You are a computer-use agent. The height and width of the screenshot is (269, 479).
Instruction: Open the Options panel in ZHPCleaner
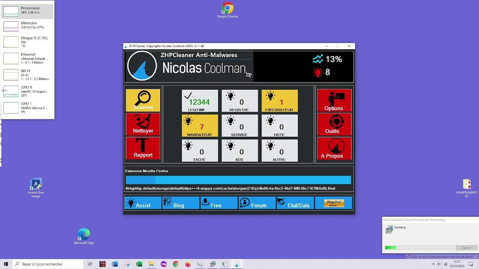335,100
